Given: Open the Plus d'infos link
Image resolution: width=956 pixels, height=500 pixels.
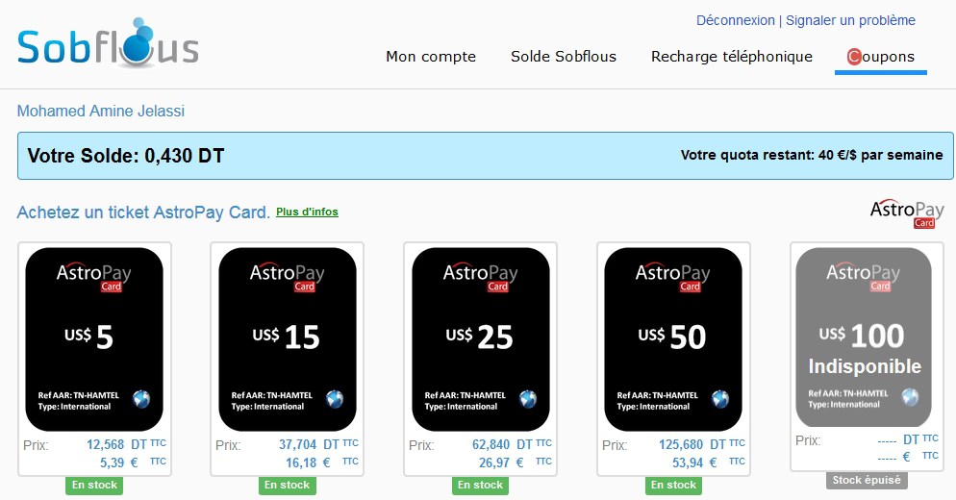Looking at the screenshot, I should [x=307, y=212].
